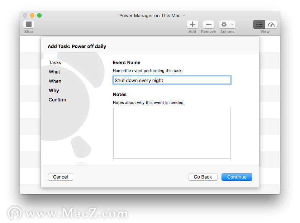This screenshot has height=223, width=300.
Task: Click the Remove minus icon
Action: pyautogui.click(x=209, y=24)
